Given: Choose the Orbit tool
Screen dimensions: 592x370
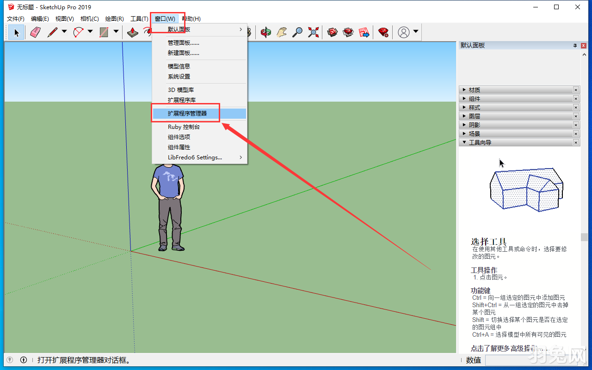Looking at the screenshot, I should click(265, 32).
